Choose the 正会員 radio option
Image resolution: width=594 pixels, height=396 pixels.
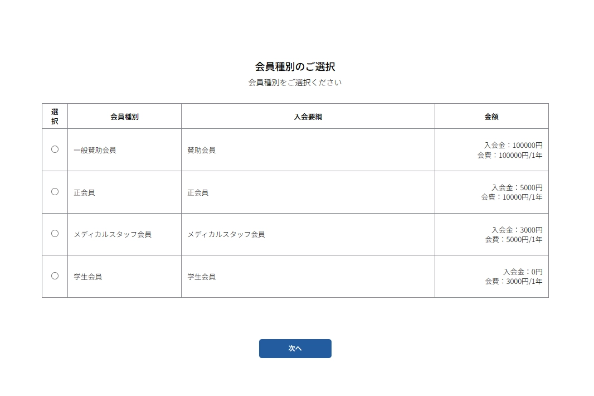point(55,191)
